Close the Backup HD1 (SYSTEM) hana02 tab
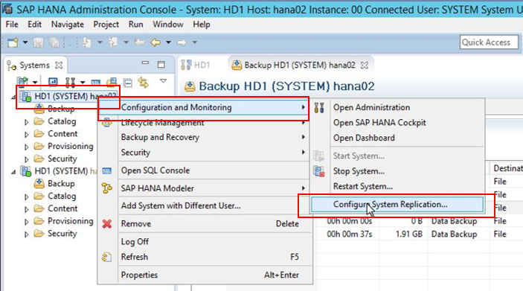Viewport: 523px width, 291px height. pyautogui.click(x=365, y=65)
